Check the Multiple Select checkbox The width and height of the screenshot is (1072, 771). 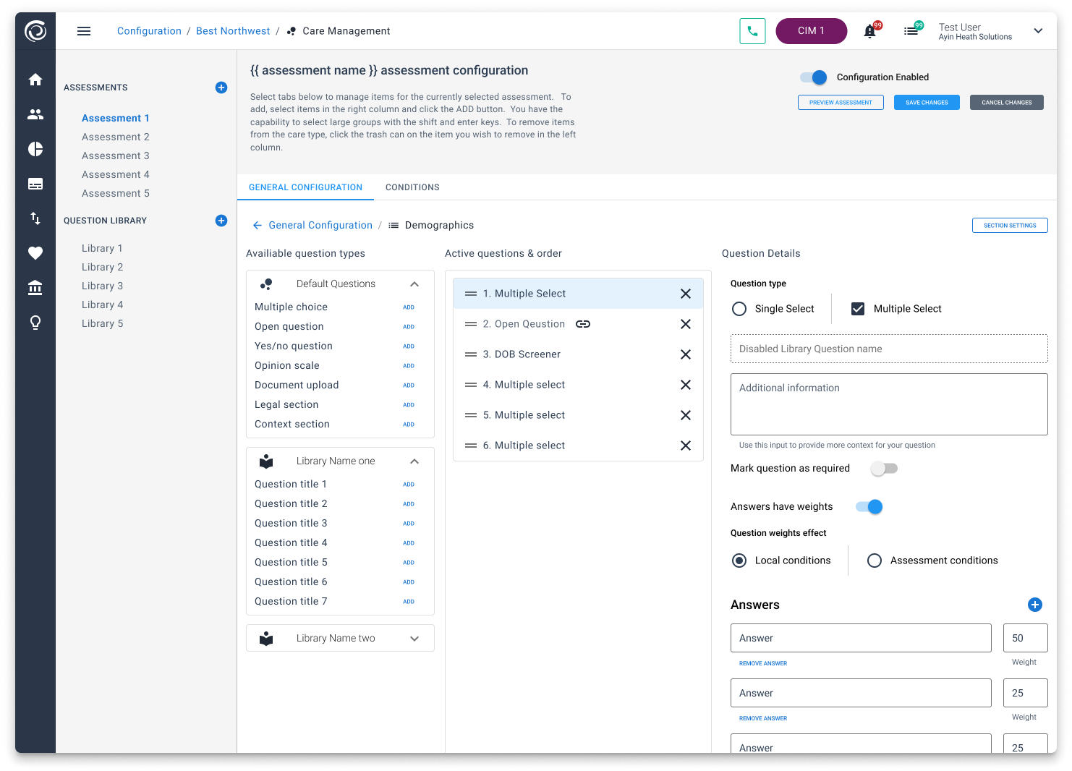858,309
